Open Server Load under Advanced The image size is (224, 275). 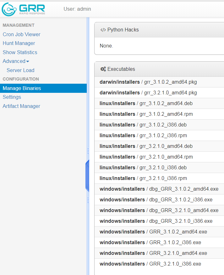click(20, 70)
